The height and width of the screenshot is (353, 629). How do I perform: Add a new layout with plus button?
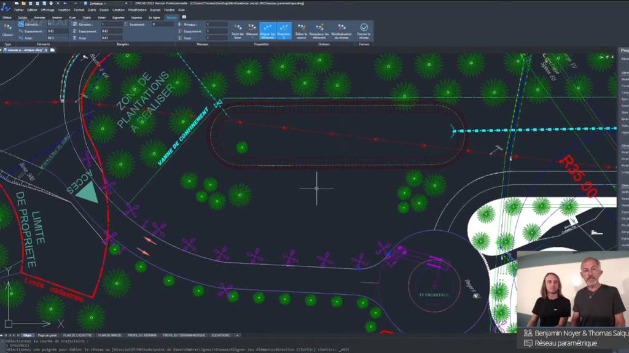[237, 335]
